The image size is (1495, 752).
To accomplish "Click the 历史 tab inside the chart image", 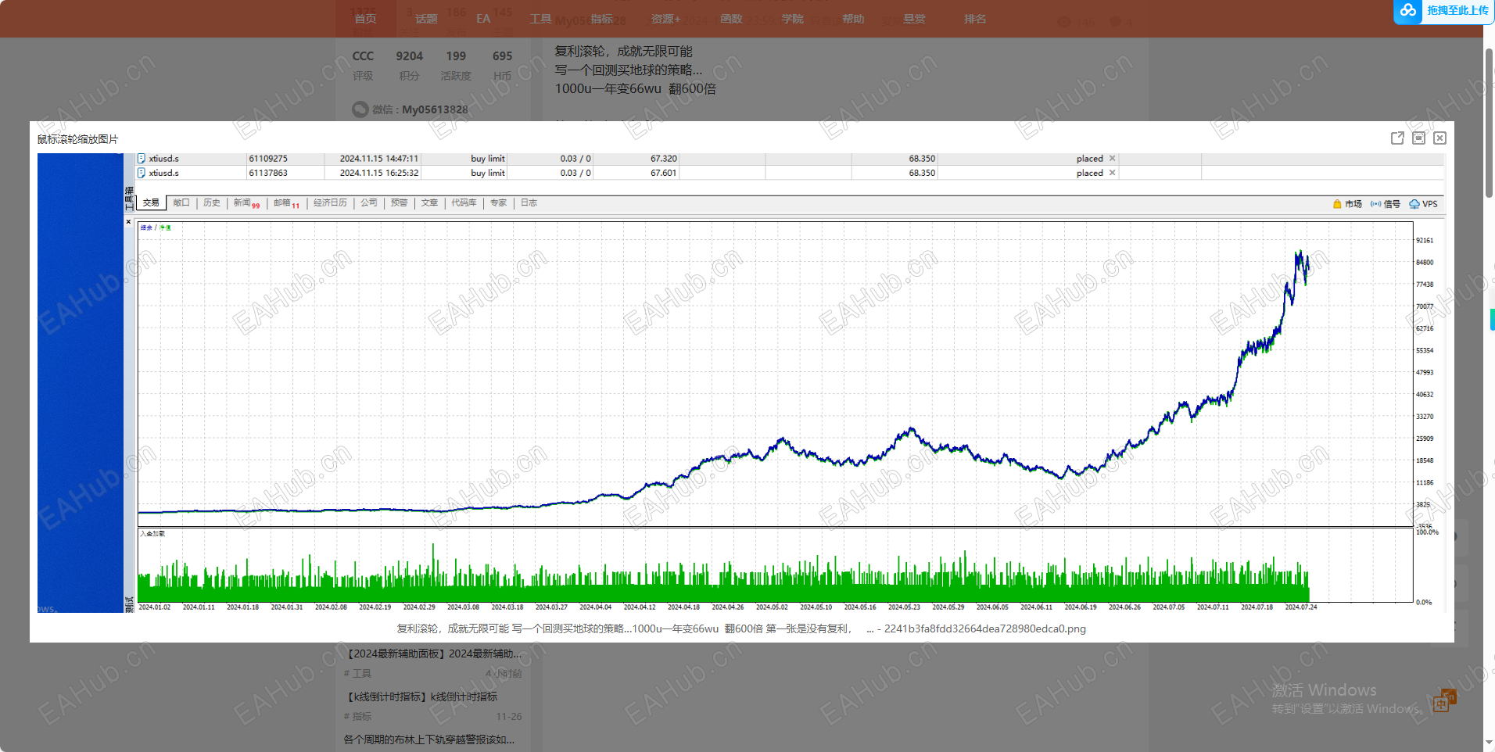I will tap(212, 203).
